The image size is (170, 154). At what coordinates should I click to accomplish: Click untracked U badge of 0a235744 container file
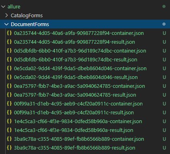click(164, 33)
